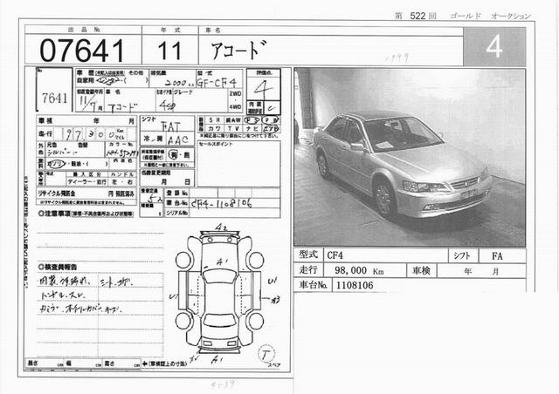Toggle the SR sunroof equipment option
Screen dimensions: 559x394
[215, 120]
